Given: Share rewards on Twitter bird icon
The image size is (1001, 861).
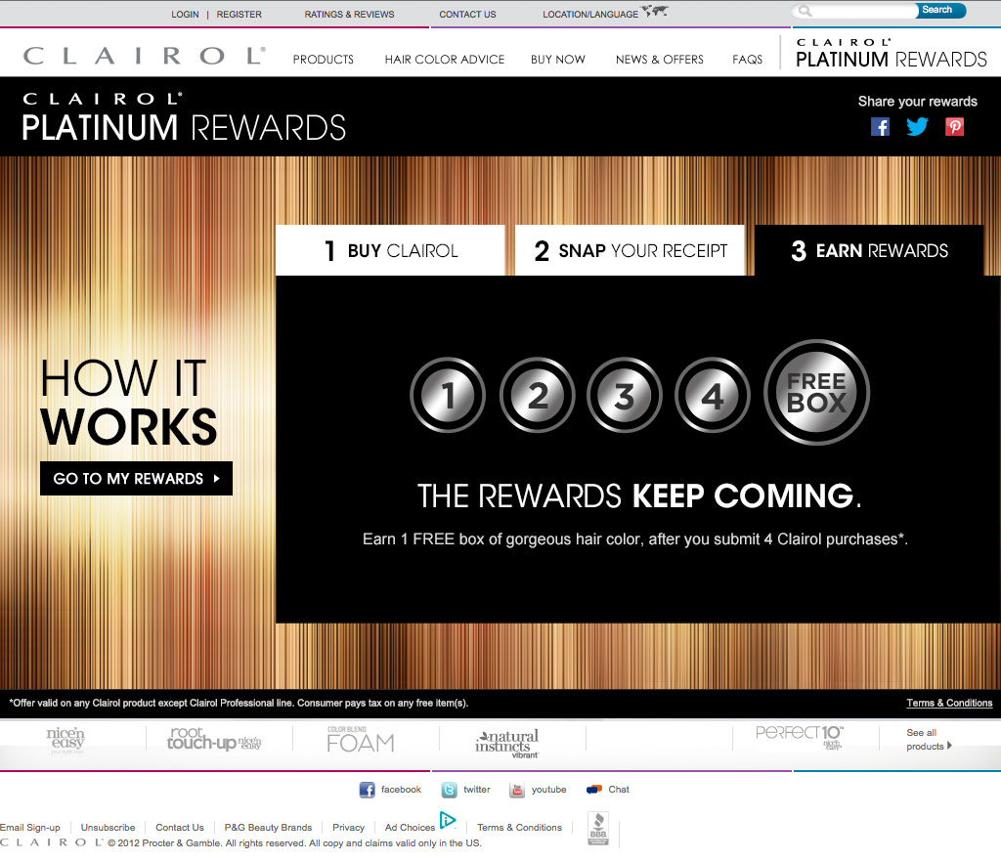Looking at the screenshot, I should (x=917, y=126).
